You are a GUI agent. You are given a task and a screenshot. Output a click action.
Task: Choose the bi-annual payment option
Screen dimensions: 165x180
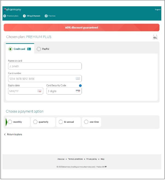[61, 122]
